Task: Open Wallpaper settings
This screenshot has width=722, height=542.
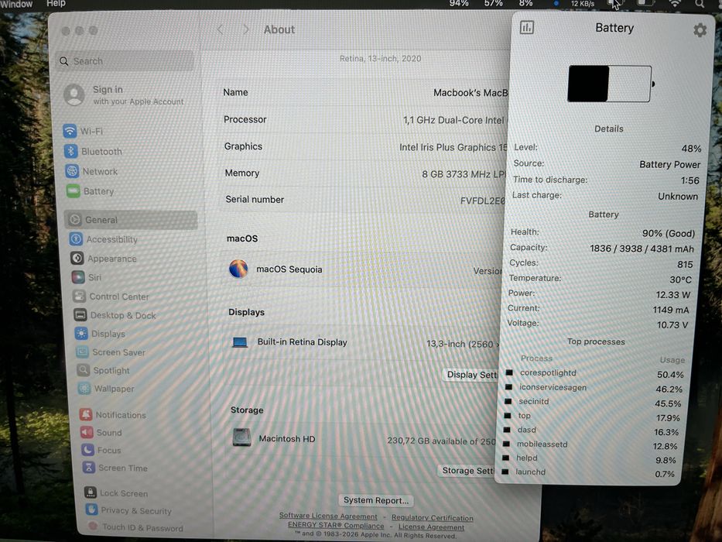Action: pos(106,389)
